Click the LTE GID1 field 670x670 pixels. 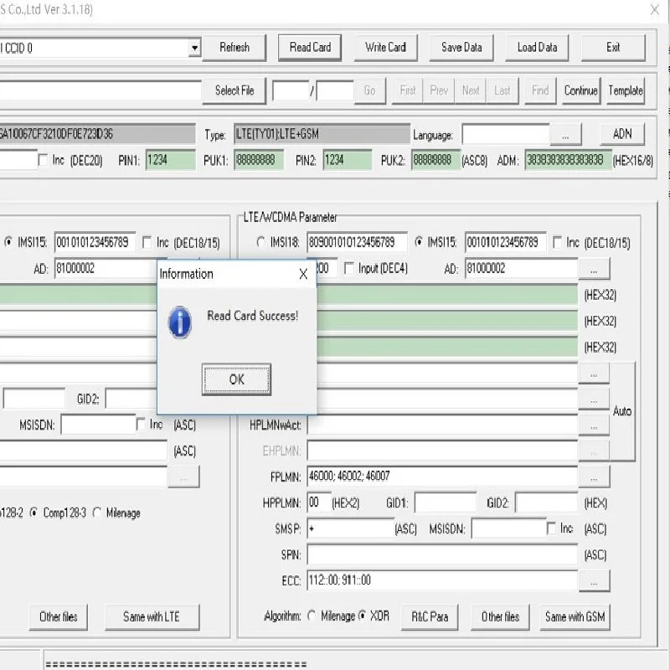(446, 502)
